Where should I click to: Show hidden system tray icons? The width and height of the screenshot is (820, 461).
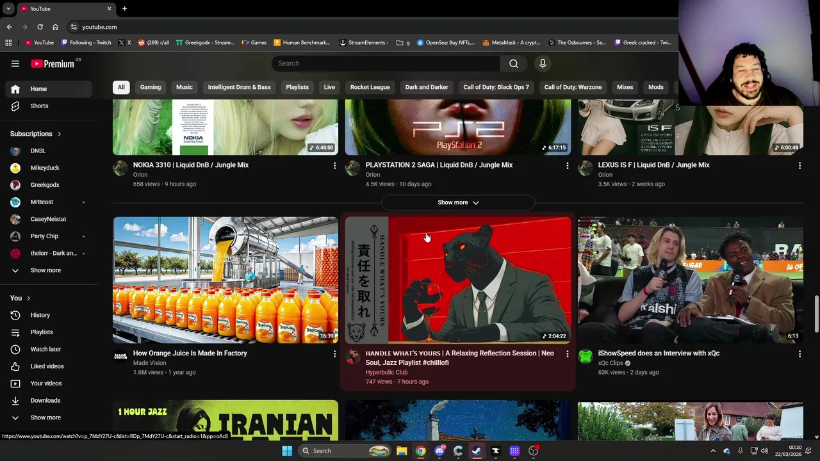(713, 451)
